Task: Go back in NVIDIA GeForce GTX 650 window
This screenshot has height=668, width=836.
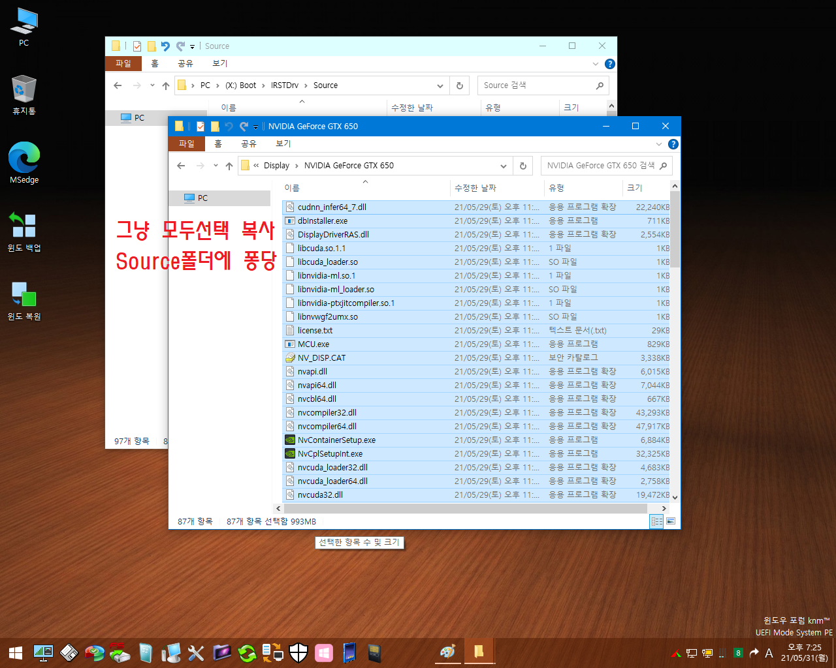Action: pos(181,166)
